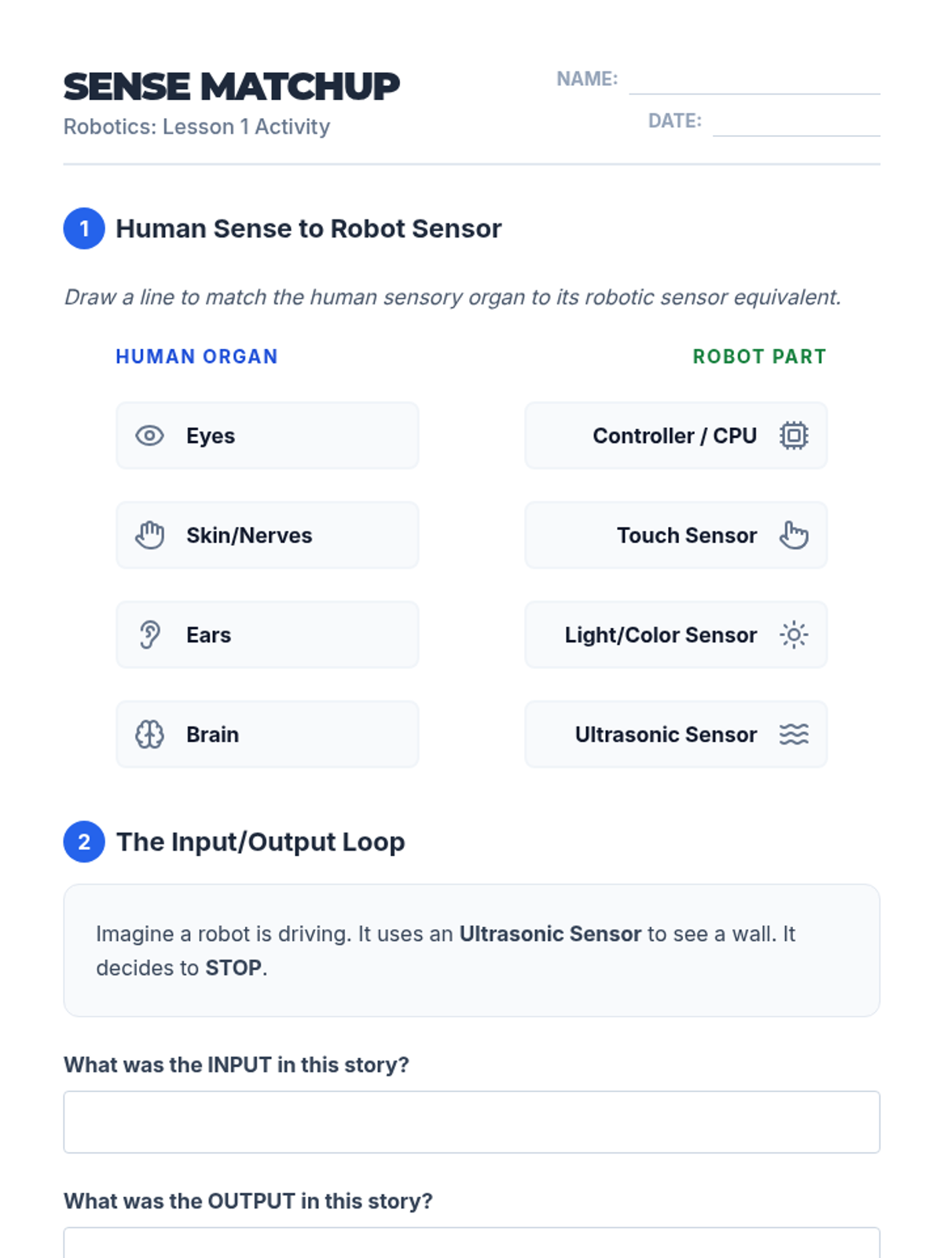Click the pointing hand Touch Sensor icon
Screen dimensions: 943x1258
click(794, 535)
